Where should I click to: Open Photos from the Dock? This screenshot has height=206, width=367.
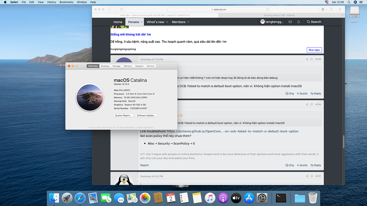pyautogui.click(x=145, y=198)
